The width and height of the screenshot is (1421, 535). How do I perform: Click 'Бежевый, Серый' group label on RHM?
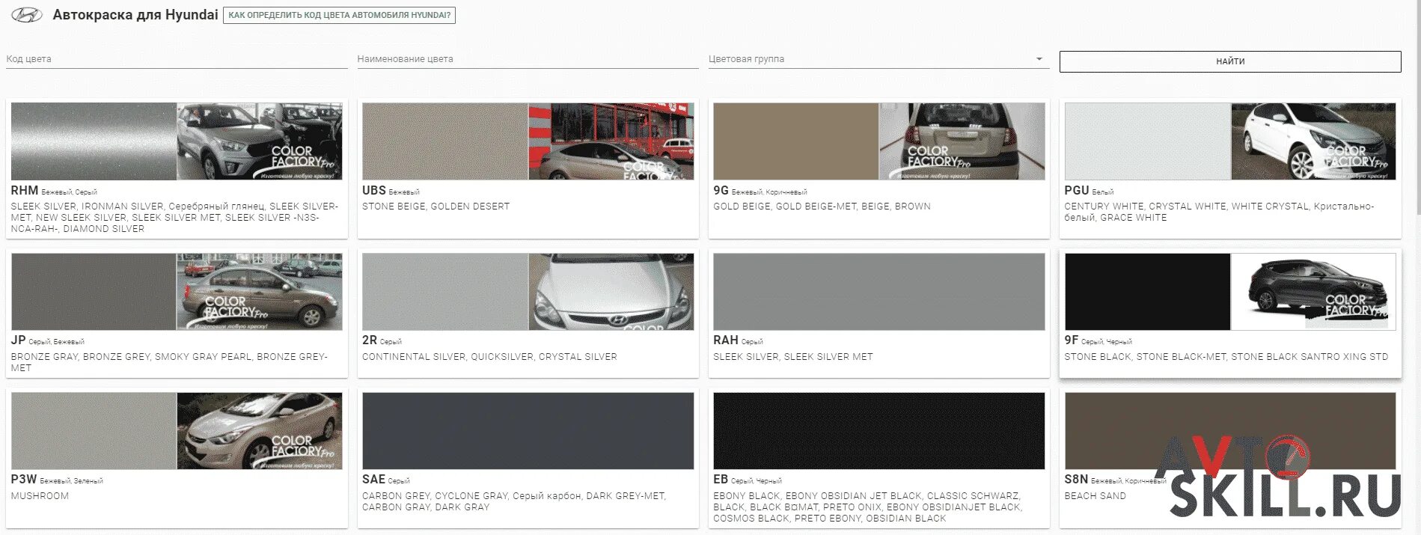[69, 192]
